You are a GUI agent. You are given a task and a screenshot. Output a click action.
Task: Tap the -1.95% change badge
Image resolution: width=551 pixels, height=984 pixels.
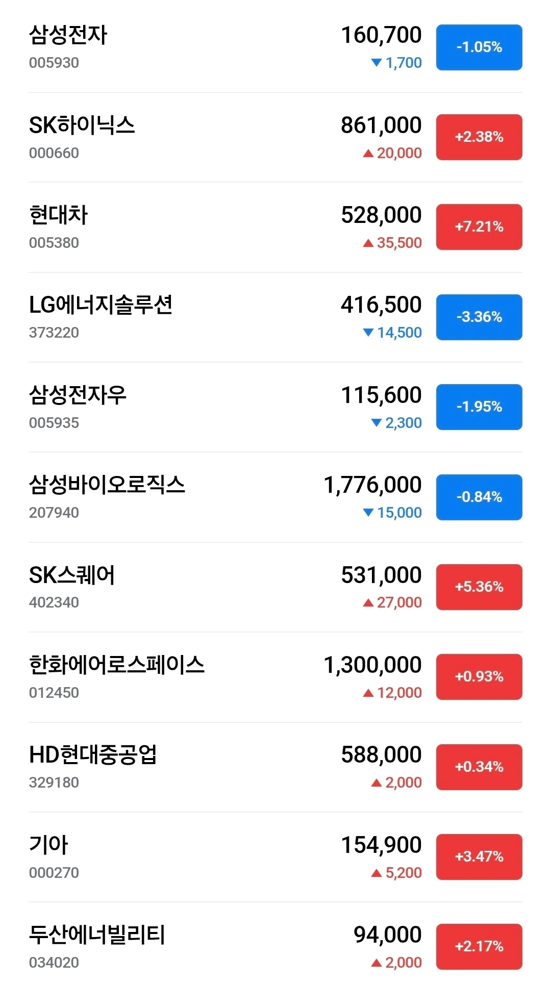tap(479, 407)
